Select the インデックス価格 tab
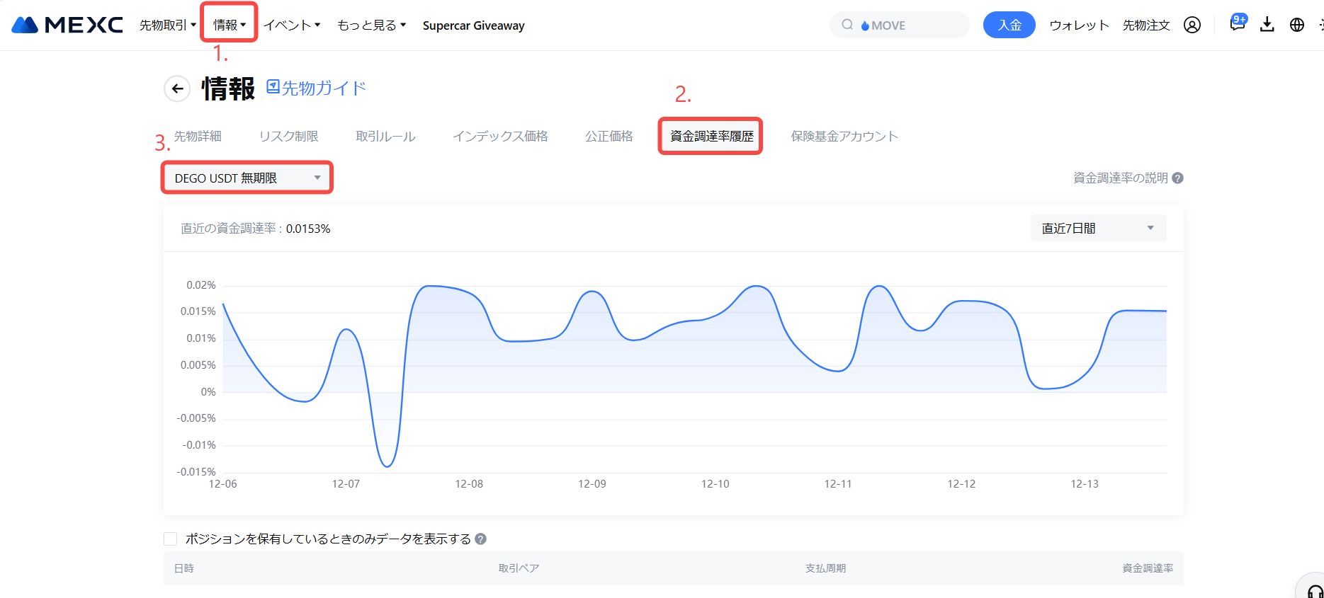Screen dimensions: 1324x598 click(x=500, y=136)
